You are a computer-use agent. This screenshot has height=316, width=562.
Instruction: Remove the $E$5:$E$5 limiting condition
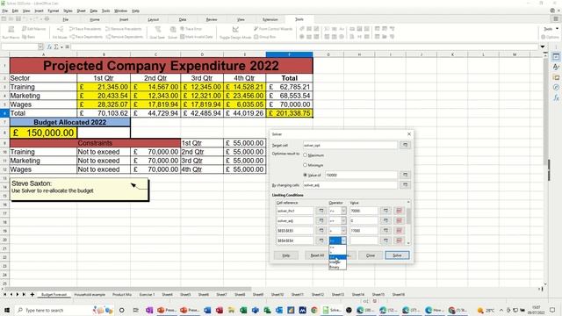(x=399, y=231)
